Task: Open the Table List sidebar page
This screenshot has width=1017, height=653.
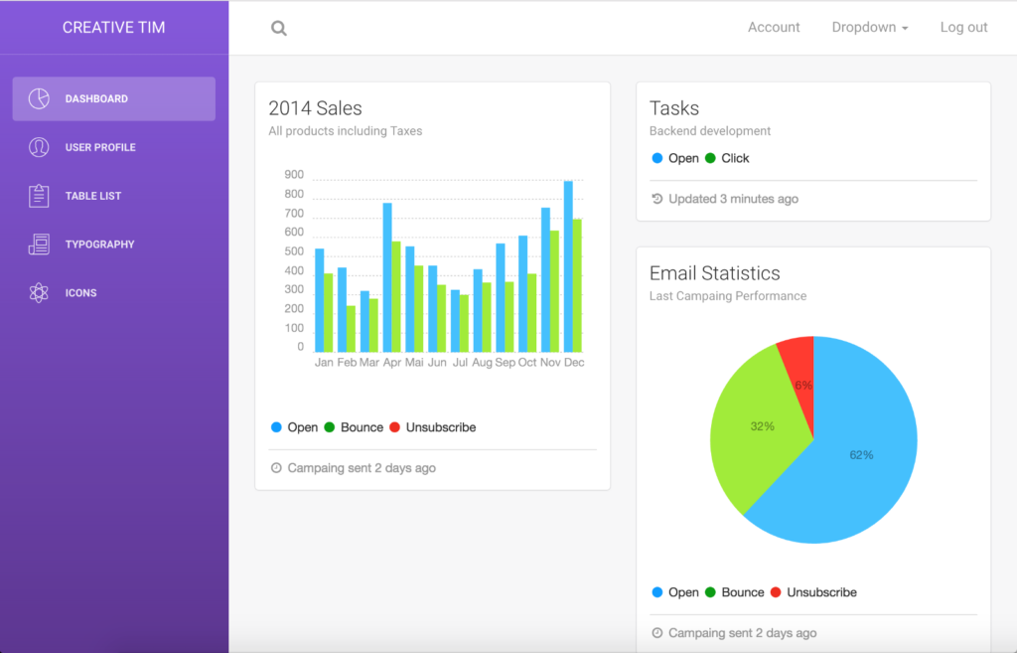Action: click(93, 196)
